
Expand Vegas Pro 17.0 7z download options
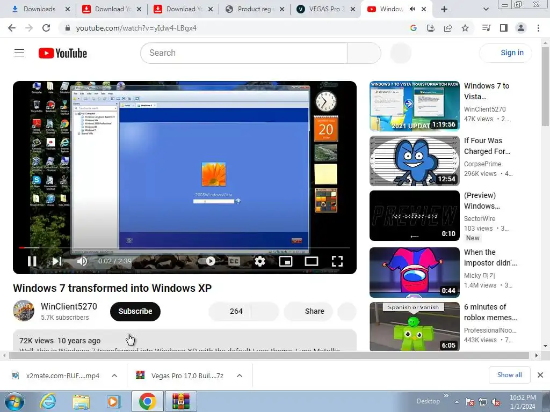(x=239, y=376)
